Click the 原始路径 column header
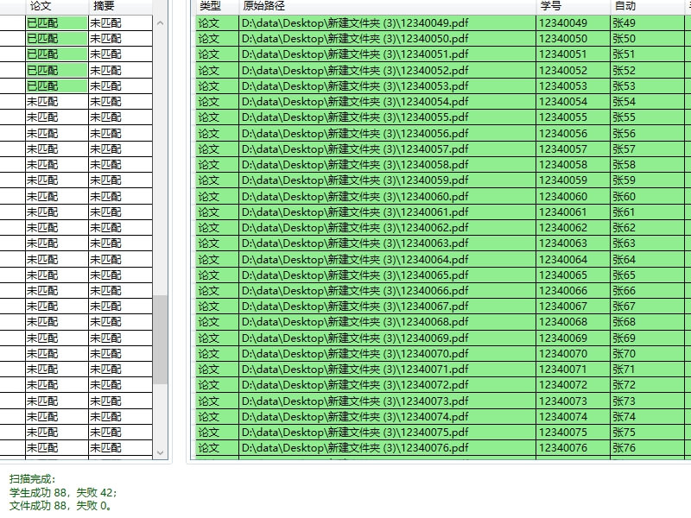691x518 pixels. pyautogui.click(x=263, y=6)
